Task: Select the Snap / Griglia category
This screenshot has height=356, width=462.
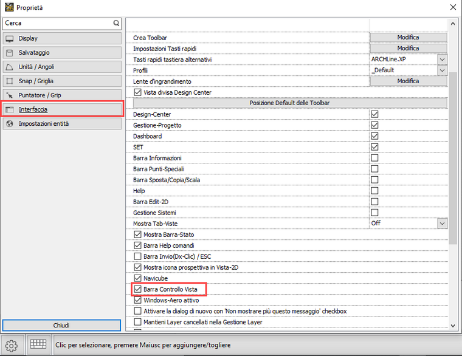Action: [x=62, y=81]
